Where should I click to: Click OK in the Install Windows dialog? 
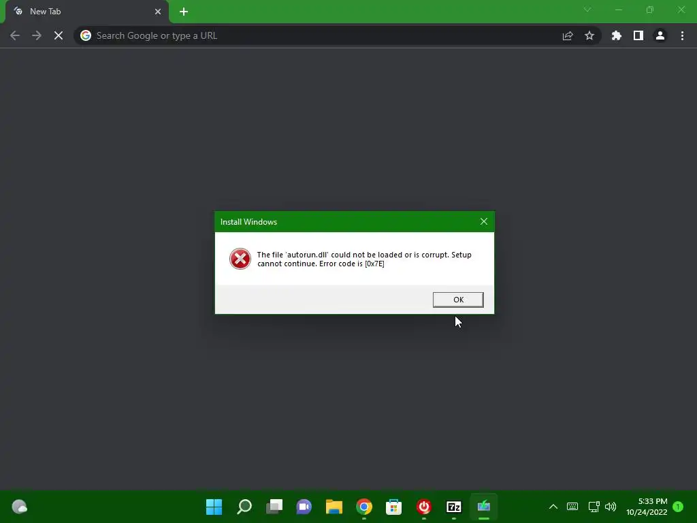[458, 300]
